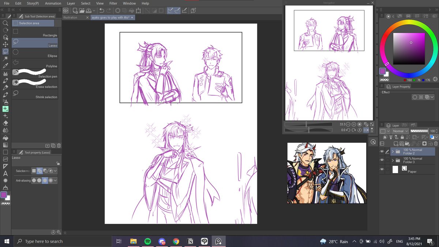439x247 pixels.
Task: Click the Navigator zoom slider
Action: point(308,124)
